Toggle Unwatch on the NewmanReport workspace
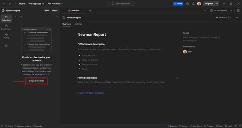The image size is (242, 128). (222, 17)
